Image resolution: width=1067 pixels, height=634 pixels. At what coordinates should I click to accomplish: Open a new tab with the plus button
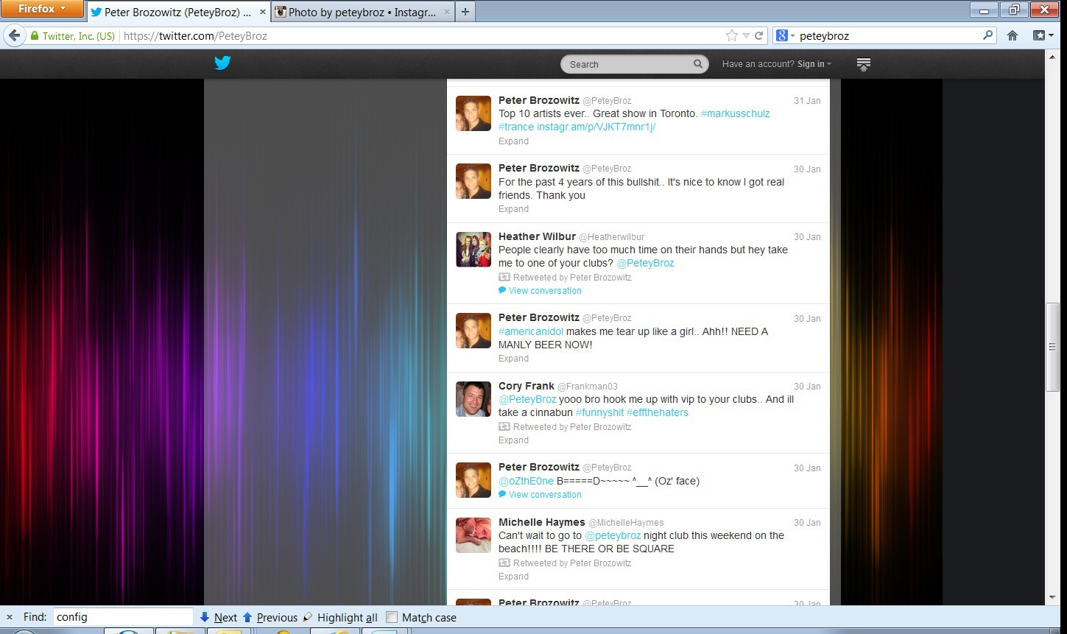coord(465,12)
